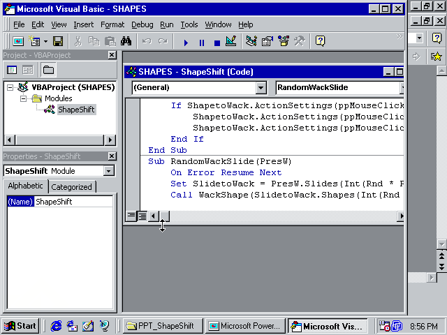
Task: Close the Properties - ShapeShift panel
Action: 112,156
